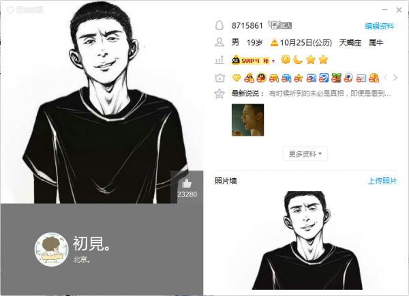Open the yellow diamond service icon
Image resolution: width=409 pixels, height=296 pixels.
click(x=237, y=78)
